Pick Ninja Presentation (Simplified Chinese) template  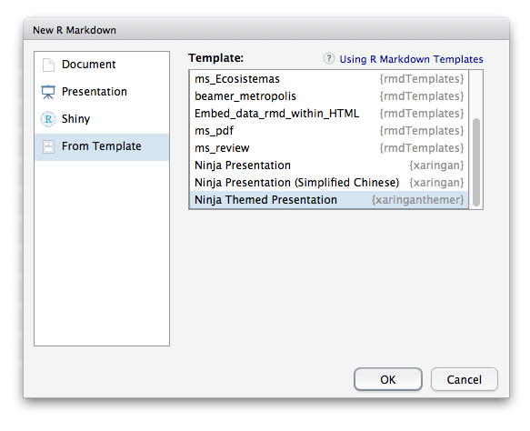[329, 183]
